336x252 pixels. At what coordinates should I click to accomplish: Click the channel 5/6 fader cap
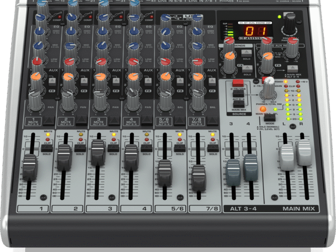coord(165,173)
